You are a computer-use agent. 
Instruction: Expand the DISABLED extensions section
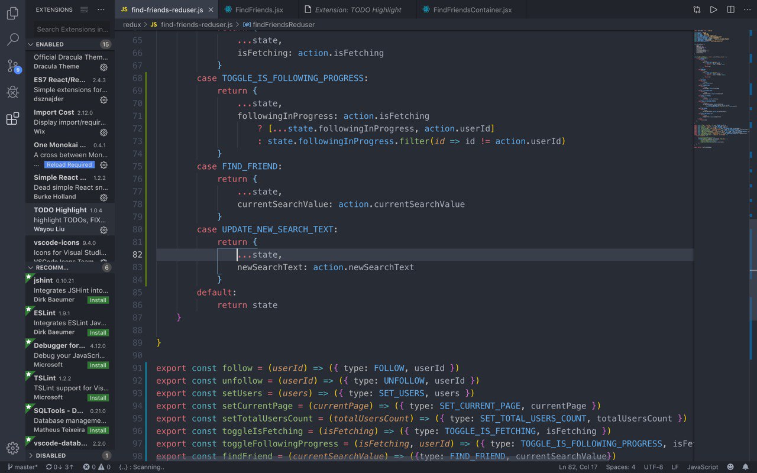(31, 455)
